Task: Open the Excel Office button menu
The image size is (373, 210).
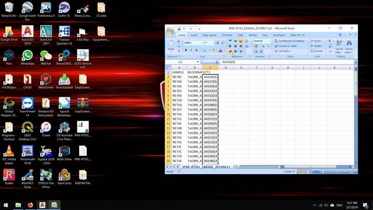Action: coord(170,32)
